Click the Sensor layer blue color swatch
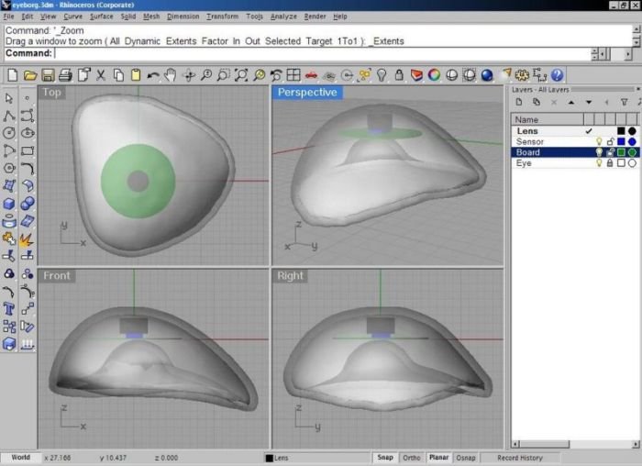This screenshot has width=642, height=466. click(621, 142)
